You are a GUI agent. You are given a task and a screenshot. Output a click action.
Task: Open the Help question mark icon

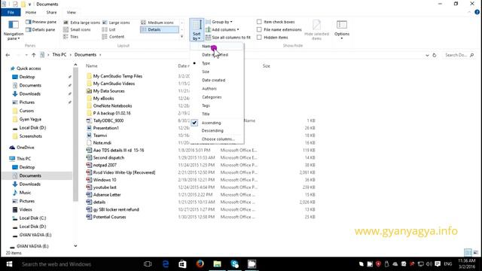click(x=477, y=12)
